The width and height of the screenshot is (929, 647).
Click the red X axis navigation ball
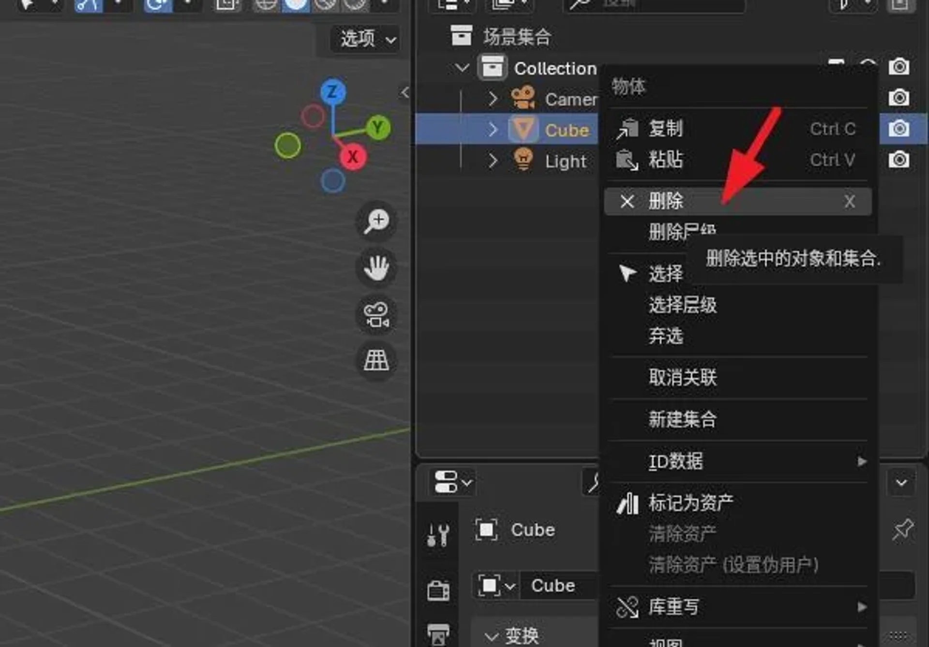point(353,157)
